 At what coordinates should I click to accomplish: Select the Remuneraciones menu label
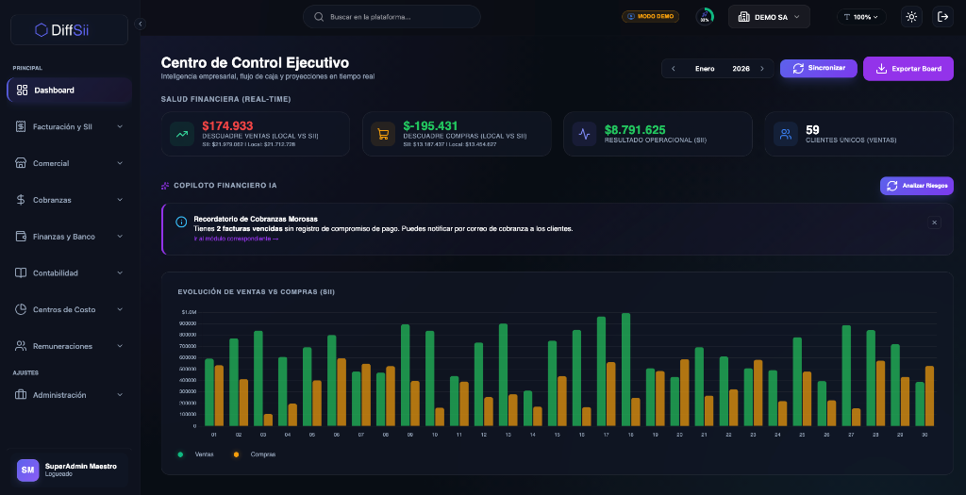point(62,346)
